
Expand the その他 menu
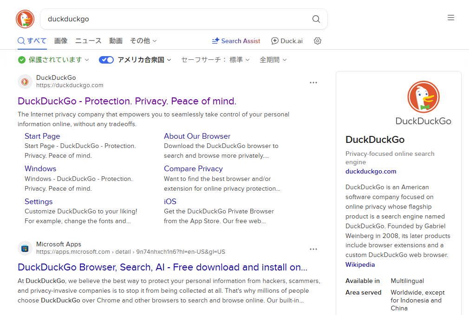click(x=143, y=41)
